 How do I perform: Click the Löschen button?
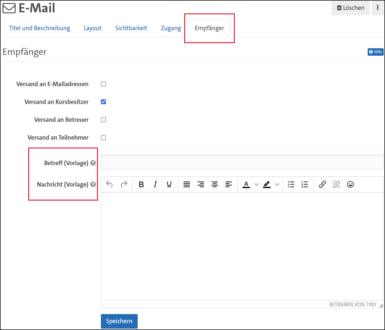pyautogui.click(x=350, y=8)
